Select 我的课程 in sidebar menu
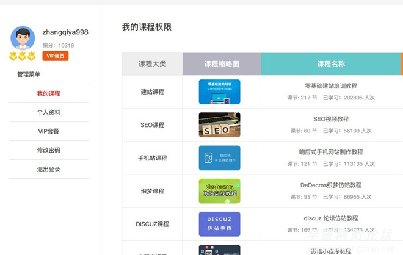The height and width of the screenshot is (255, 403). coord(48,93)
